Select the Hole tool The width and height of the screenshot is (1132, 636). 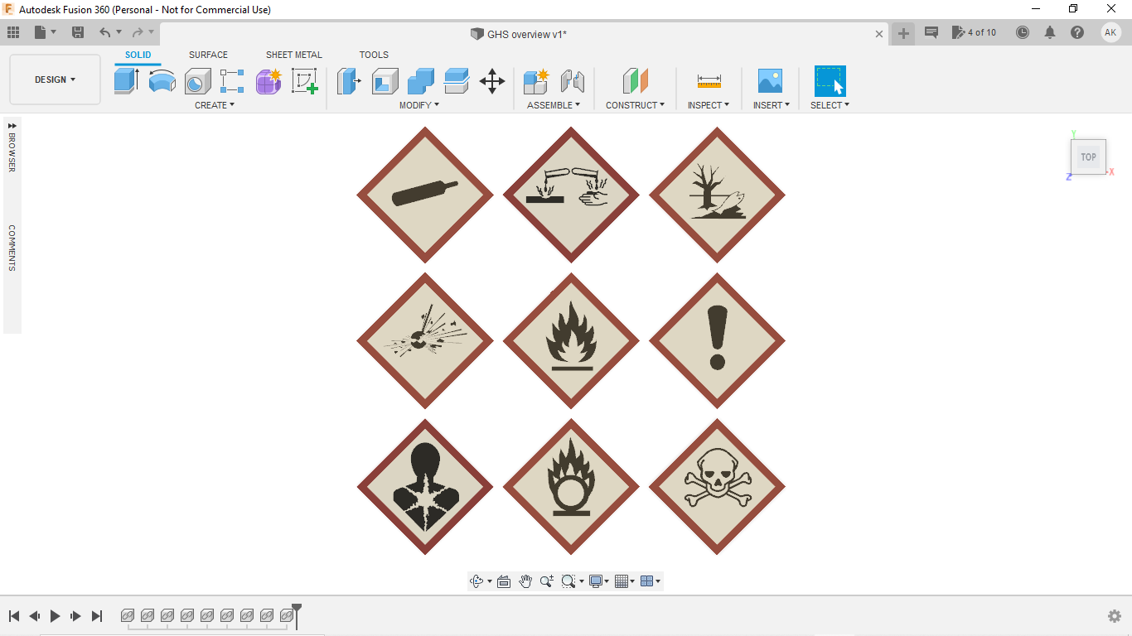coord(197,81)
